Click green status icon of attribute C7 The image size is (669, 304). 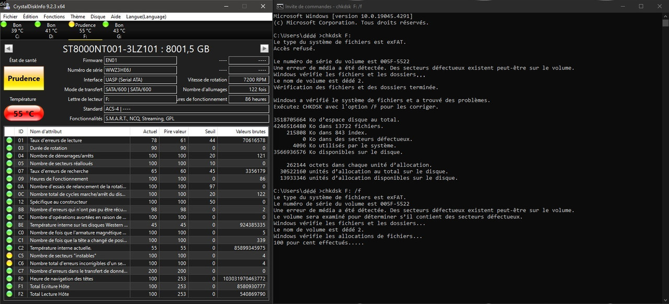[x=9, y=271]
